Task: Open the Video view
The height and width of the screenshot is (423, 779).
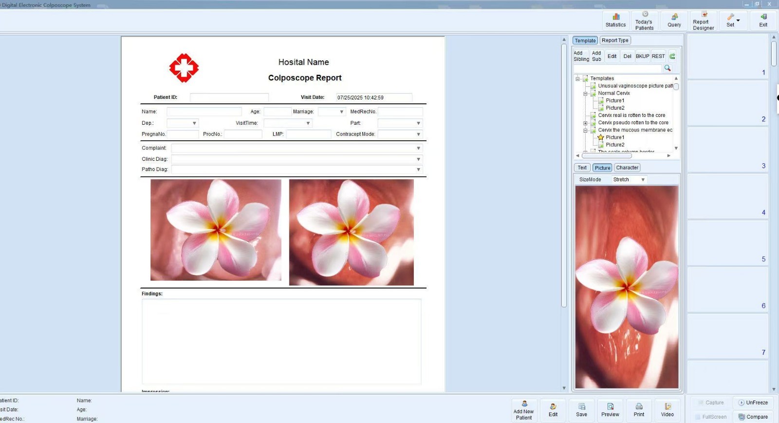Action: (668, 410)
